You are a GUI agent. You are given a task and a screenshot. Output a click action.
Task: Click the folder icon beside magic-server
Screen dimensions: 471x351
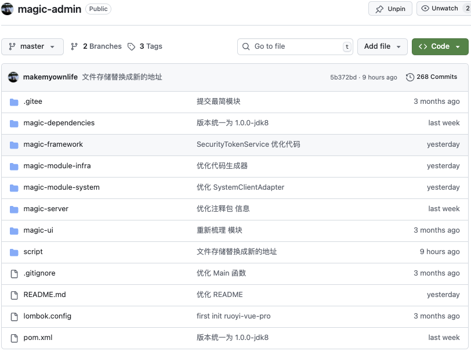coord(14,209)
